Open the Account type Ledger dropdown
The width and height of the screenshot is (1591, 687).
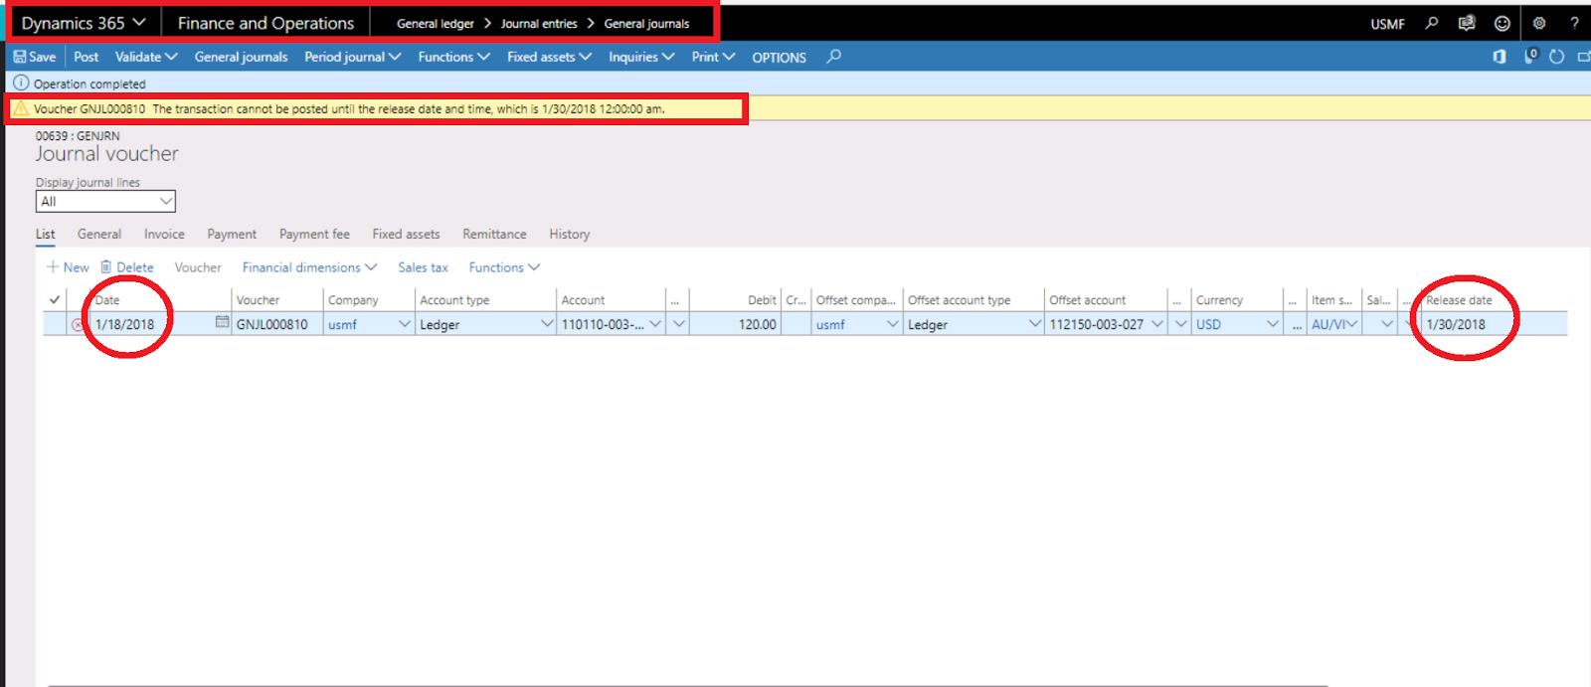[547, 324]
